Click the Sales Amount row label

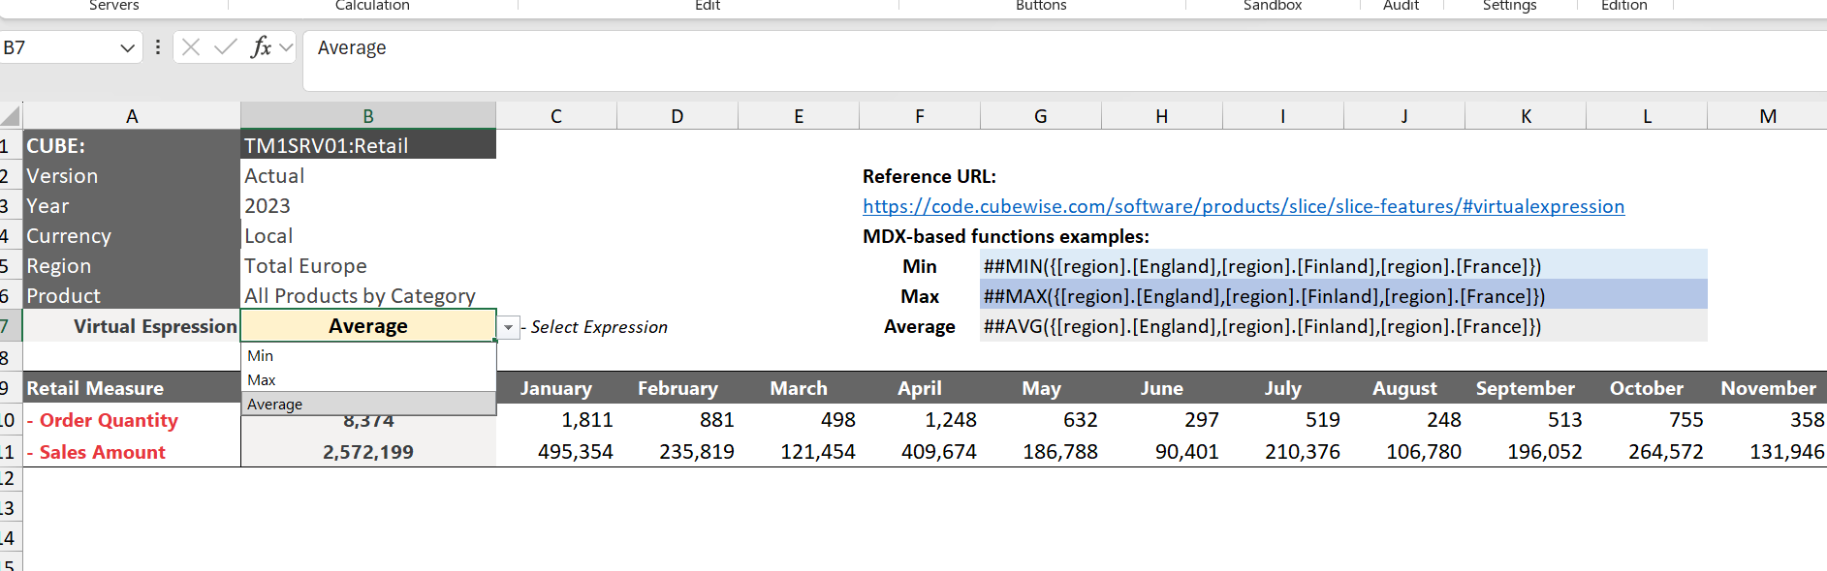pyautogui.click(x=95, y=452)
